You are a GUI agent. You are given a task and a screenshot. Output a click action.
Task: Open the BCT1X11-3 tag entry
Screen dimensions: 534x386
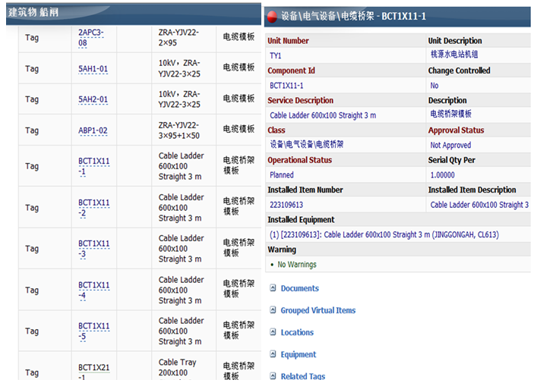(93, 249)
